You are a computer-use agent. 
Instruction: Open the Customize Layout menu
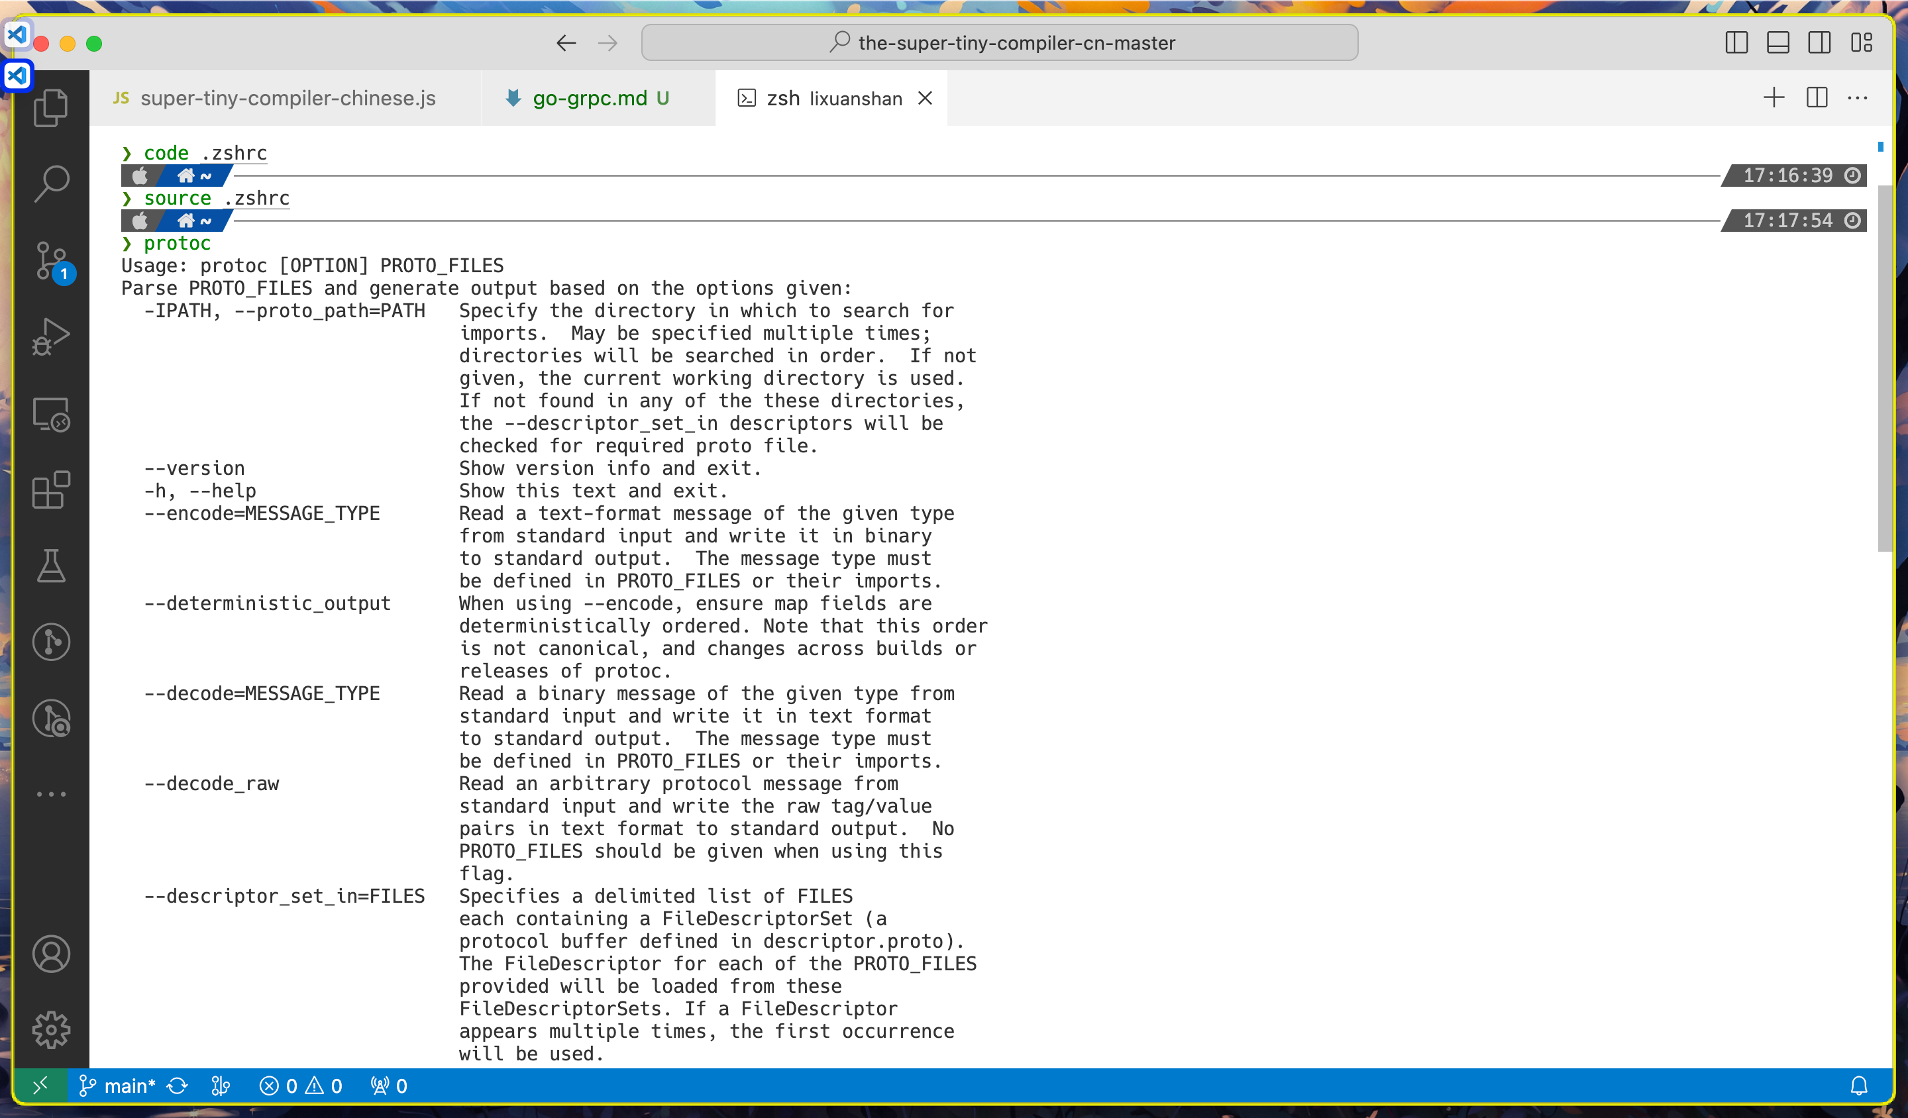pos(1861,42)
